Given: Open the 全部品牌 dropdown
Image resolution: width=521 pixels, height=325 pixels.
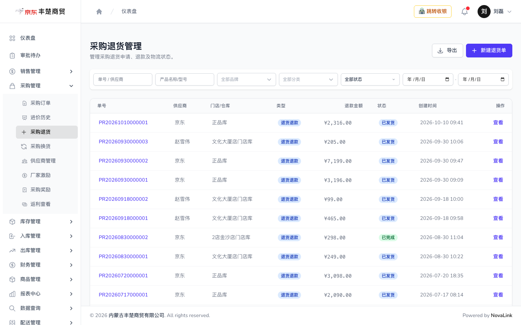Looking at the screenshot, I should 246,79.
